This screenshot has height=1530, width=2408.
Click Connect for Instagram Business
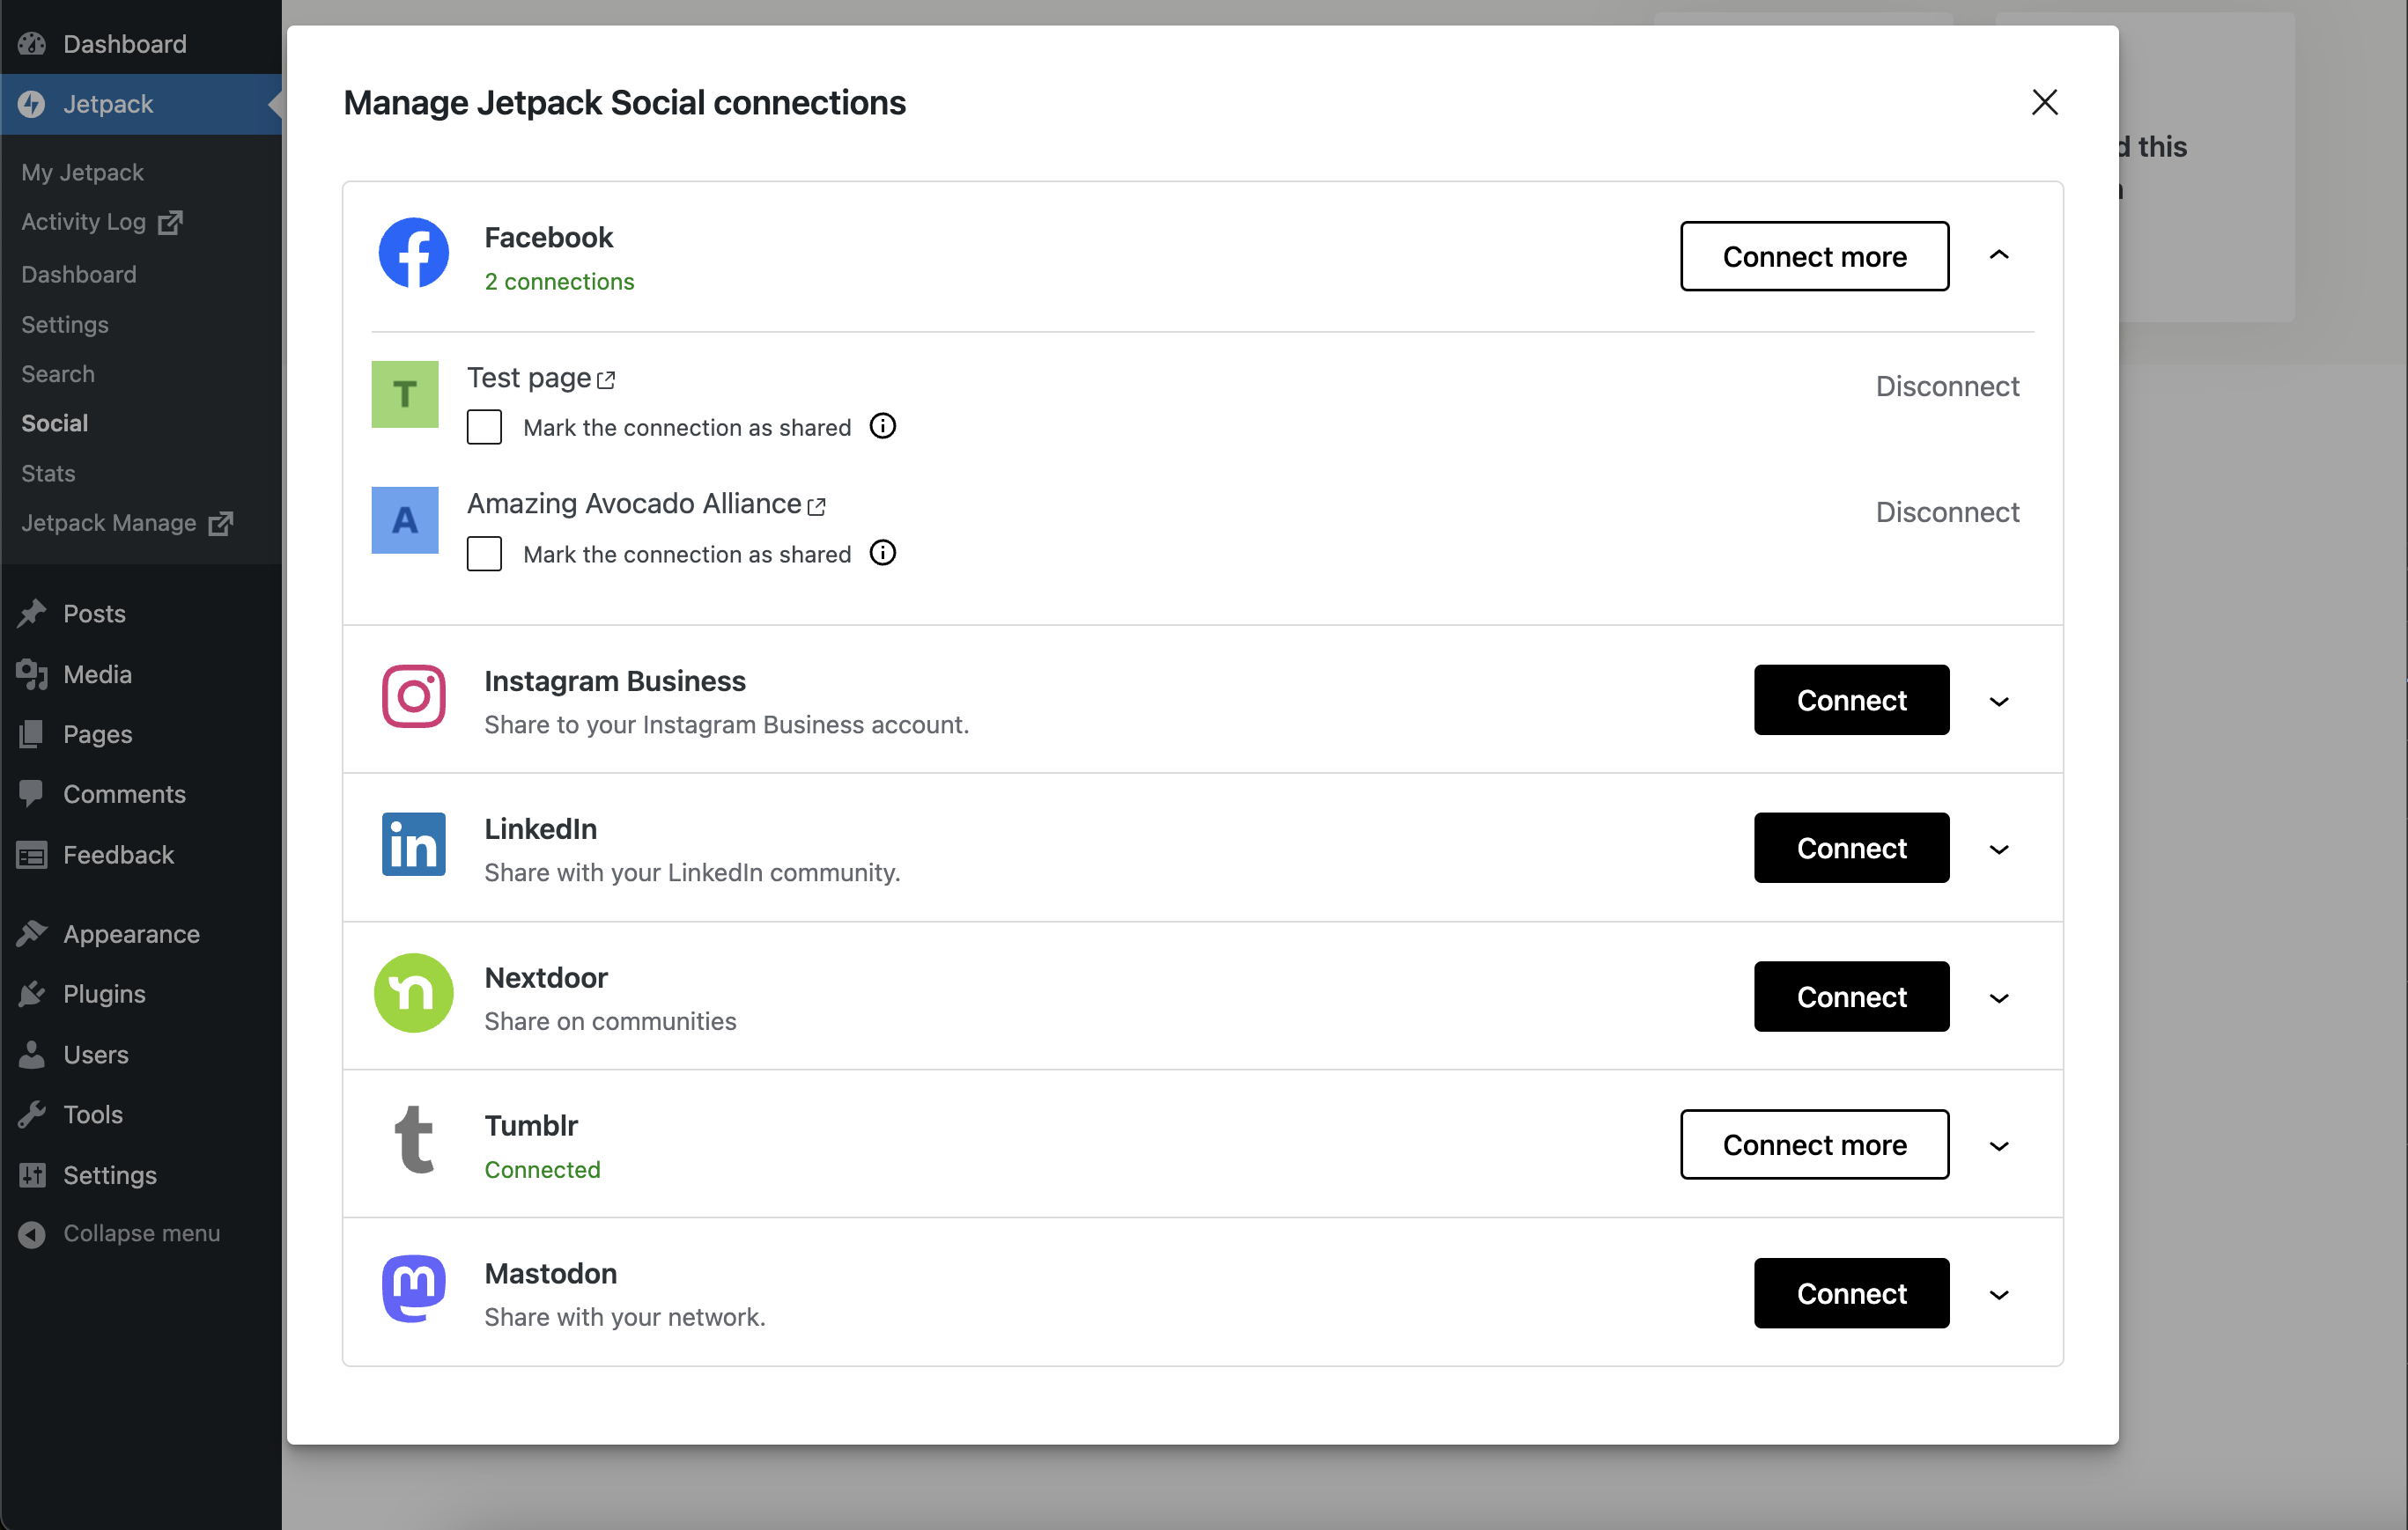point(1851,700)
